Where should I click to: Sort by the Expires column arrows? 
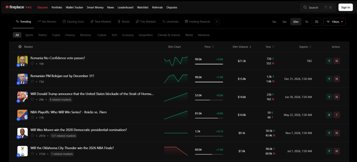coord(310,47)
